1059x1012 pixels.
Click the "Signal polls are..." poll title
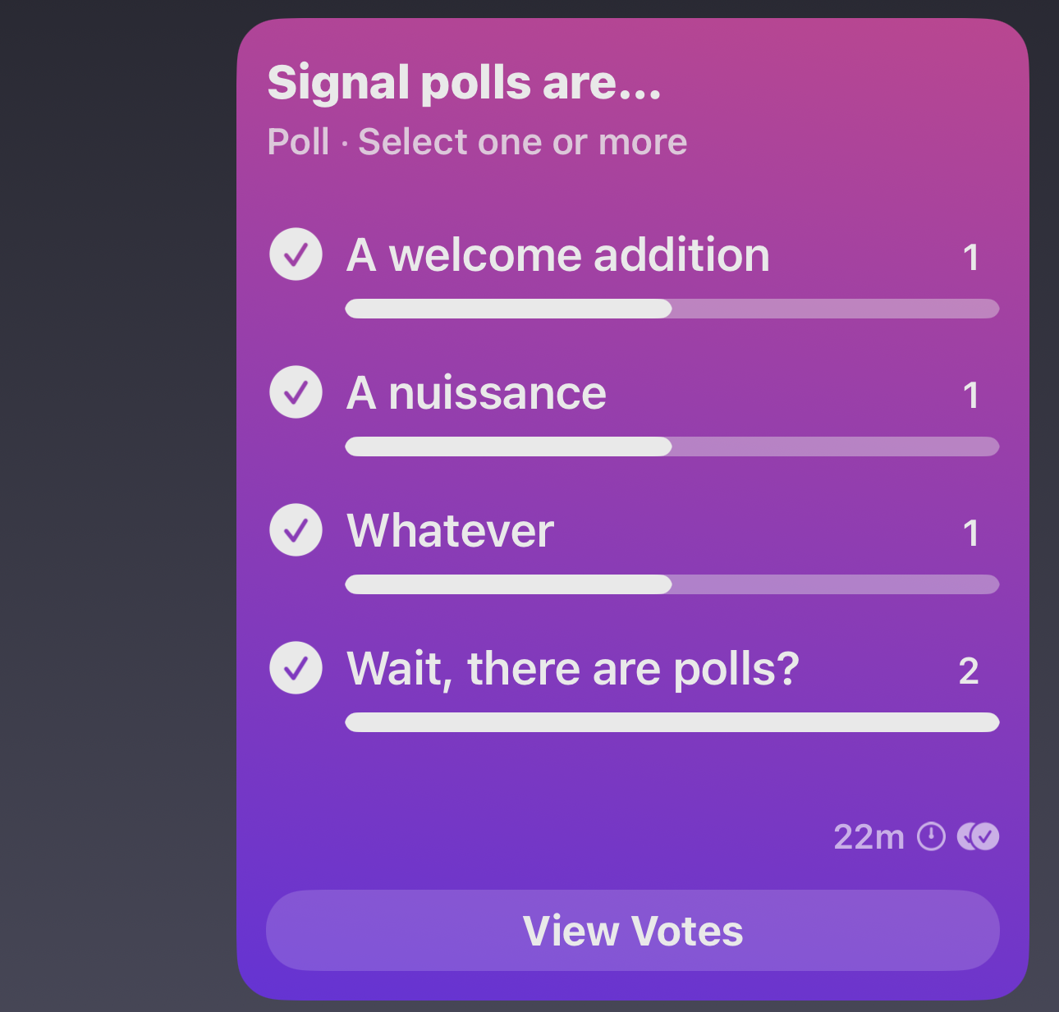464,83
